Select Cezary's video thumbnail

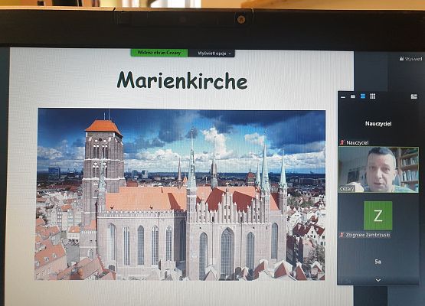pos(378,170)
